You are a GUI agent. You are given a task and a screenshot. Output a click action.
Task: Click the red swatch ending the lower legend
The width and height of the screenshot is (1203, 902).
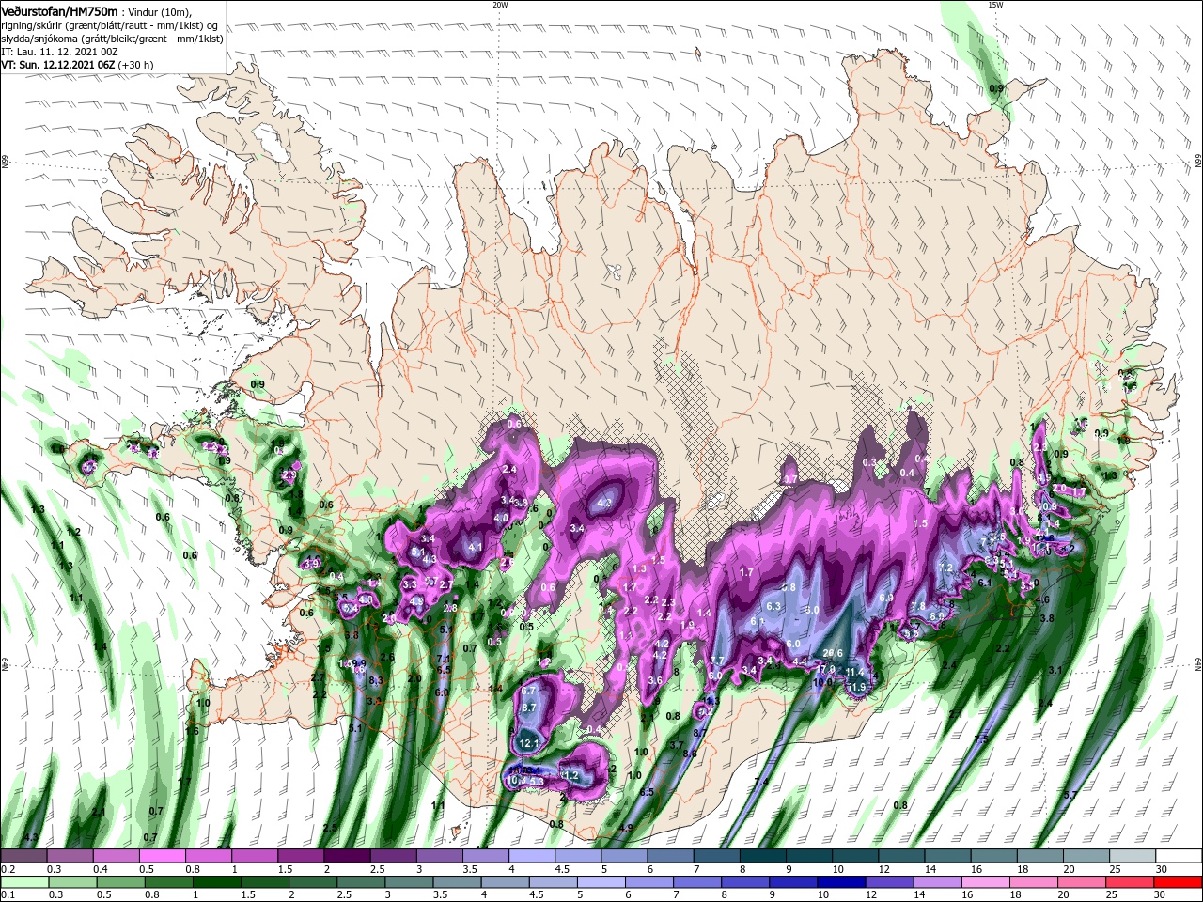pyautogui.click(x=1179, y=882)
